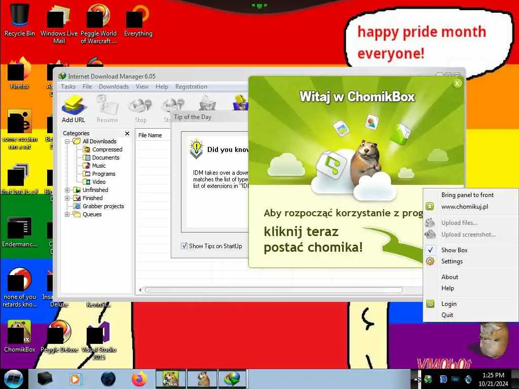Image resolution: width=519 pixels, height=389 pixels.
Task: Click the network icon in system tray
Action: 455,379
